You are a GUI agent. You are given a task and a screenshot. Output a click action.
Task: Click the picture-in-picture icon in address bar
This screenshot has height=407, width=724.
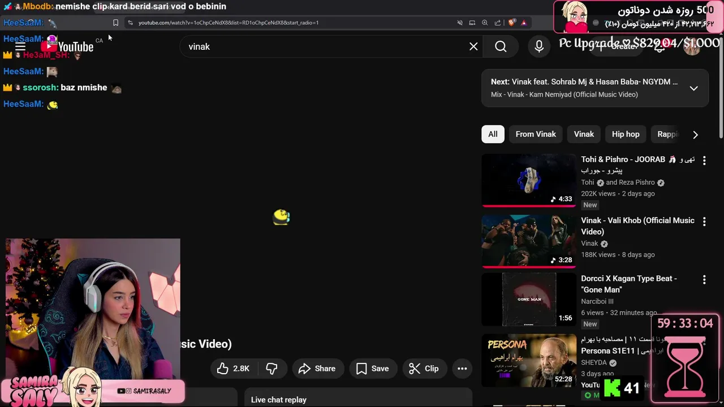[x=472, y=23]
